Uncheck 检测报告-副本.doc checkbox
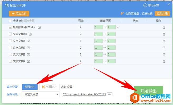 pyautogui.click(x=10, y=27)
